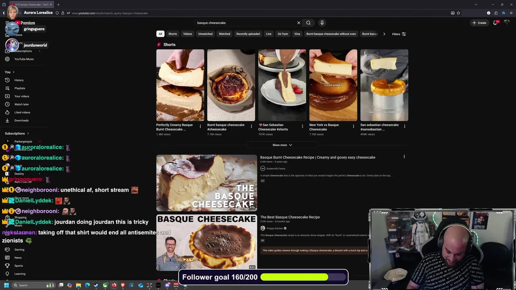This screenshot has width=516, height=290.
Task: Select the Recently uploaded filter chip
Action: [x=248, y=34]
